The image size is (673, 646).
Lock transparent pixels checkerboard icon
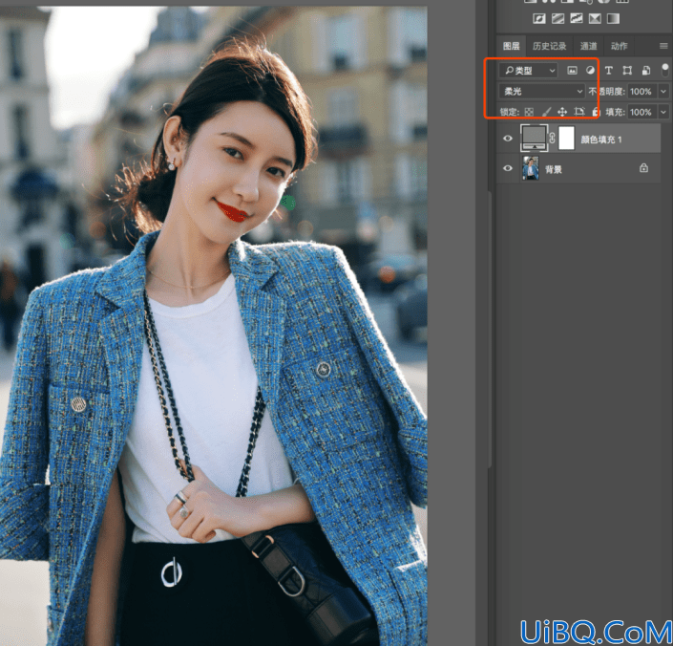(x=529, y=112)
